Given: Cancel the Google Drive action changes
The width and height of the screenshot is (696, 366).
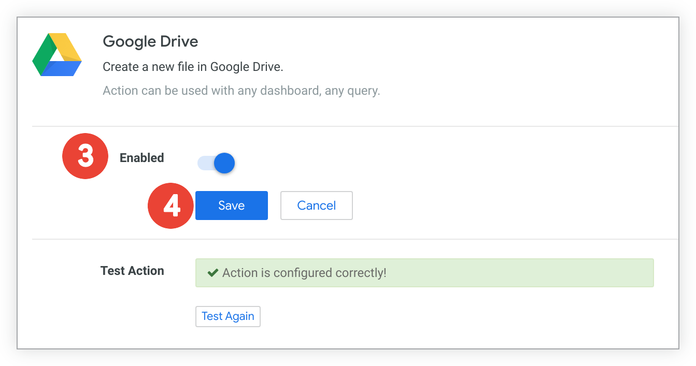Looking at the screenshot, I should point(317,206).
